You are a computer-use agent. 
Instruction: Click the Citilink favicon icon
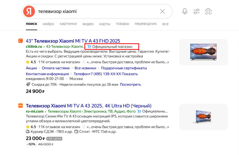(20, 41)
